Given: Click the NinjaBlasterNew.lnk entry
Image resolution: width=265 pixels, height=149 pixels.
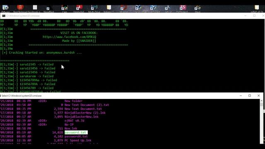Looking at the screenshot, I should point(82,117).
